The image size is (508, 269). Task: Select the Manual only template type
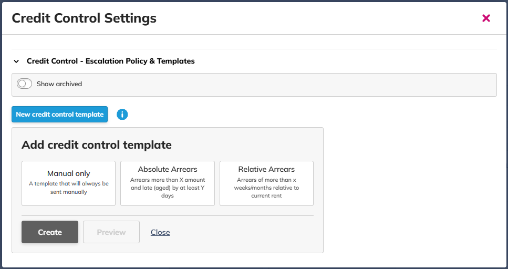68,182
